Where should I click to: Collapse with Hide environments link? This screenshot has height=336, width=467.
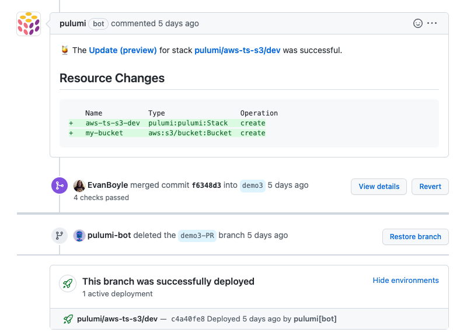tap(406, 281)
